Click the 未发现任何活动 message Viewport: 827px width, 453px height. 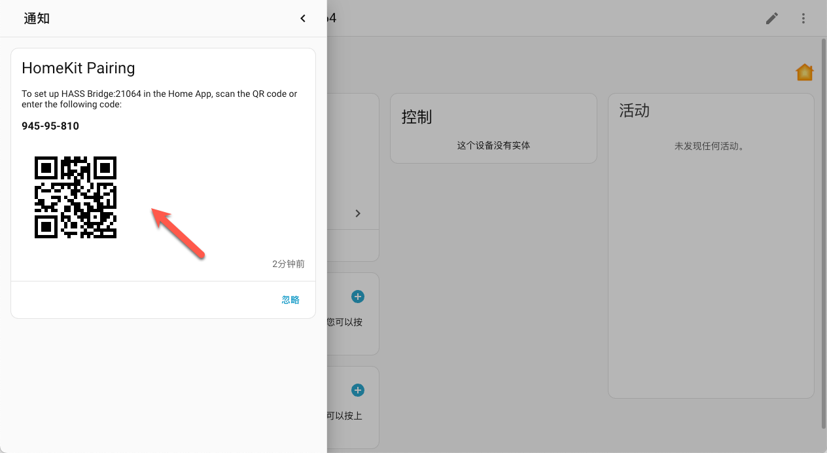[x=710, y=146]
